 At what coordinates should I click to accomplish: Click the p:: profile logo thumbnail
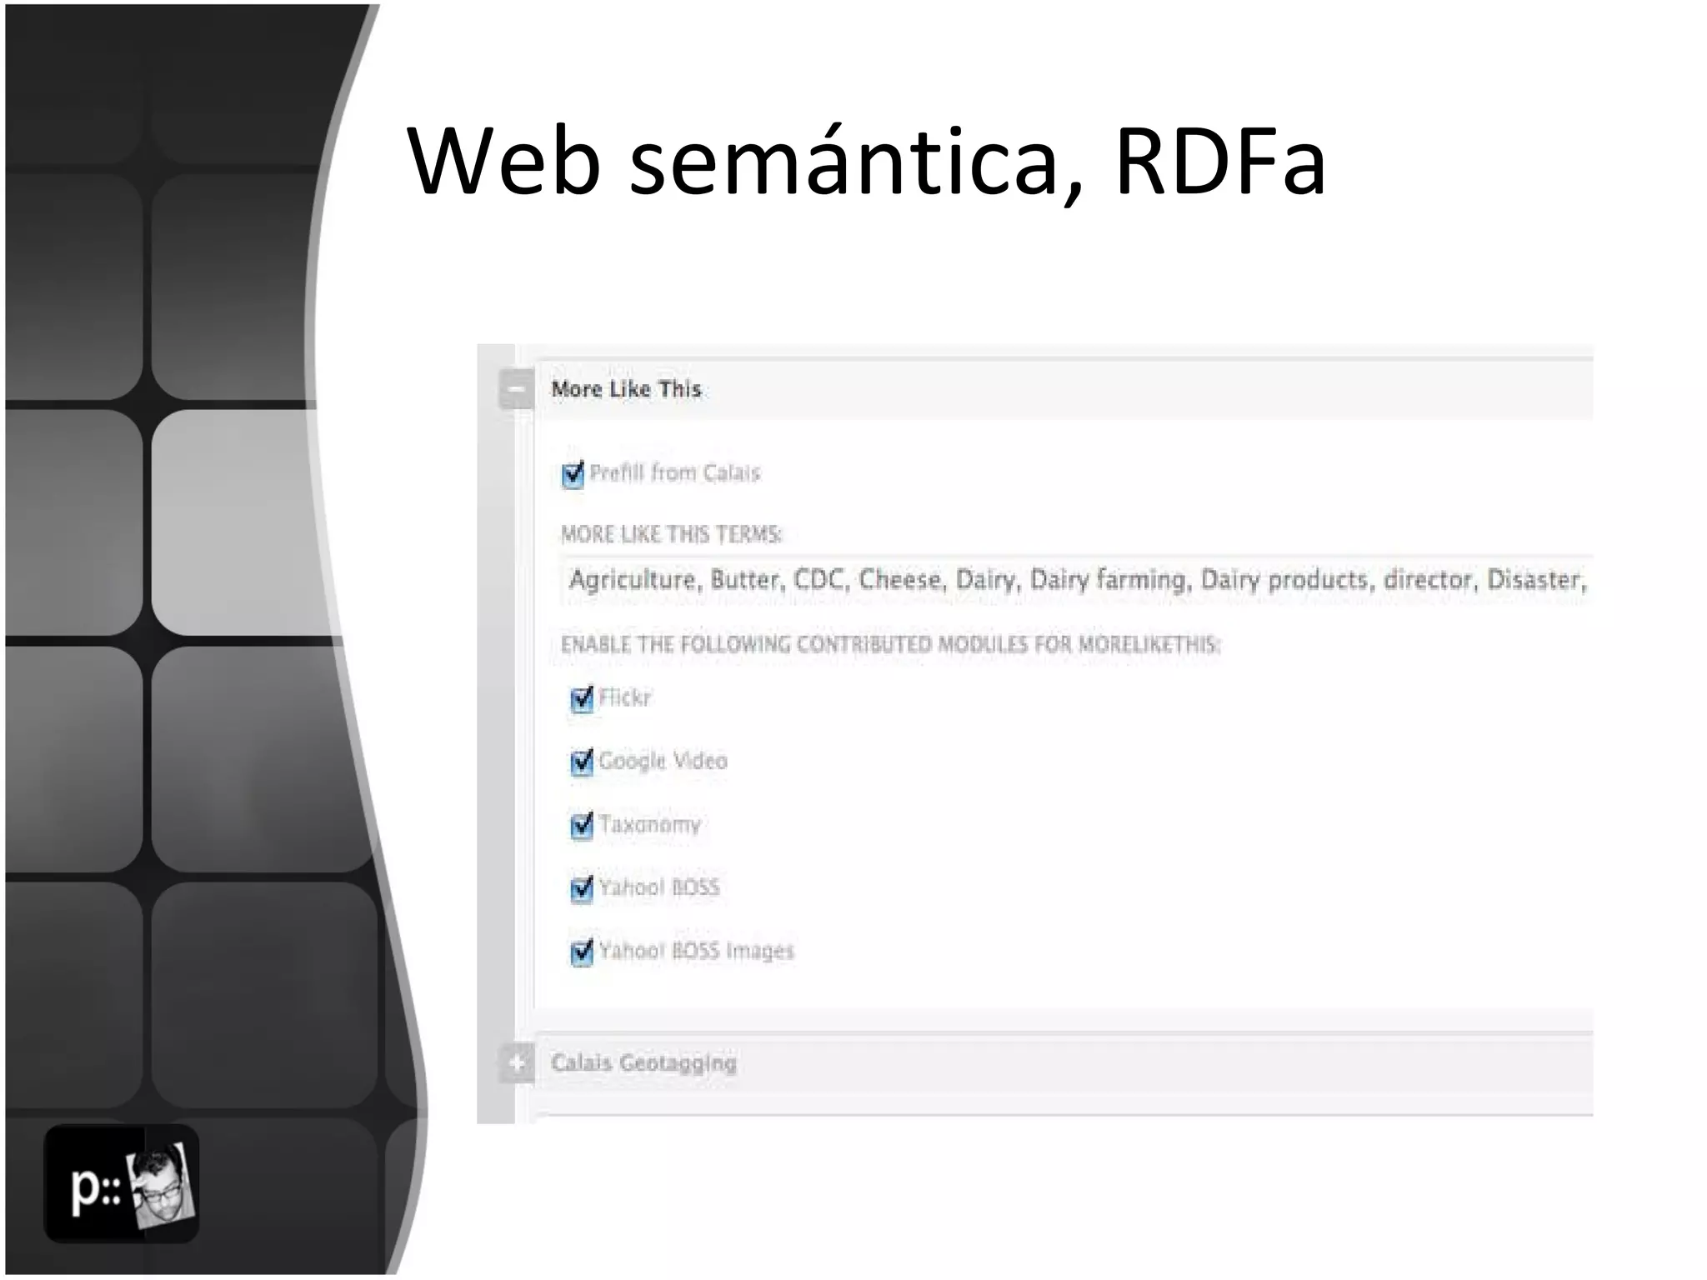click(122, 1183)
